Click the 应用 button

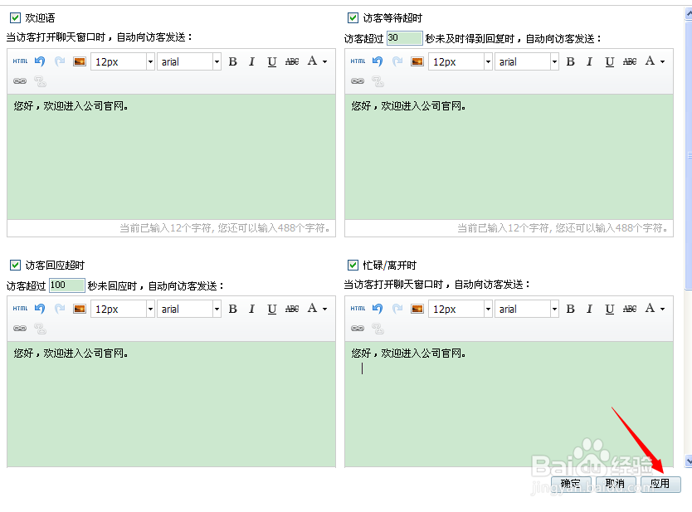tap(660, 484)
